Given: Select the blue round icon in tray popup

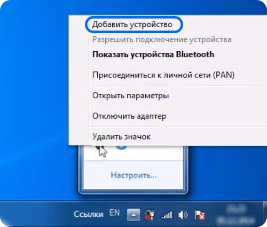Looking at the screenshot, I should pyautogui.click(x=122, y=147).
